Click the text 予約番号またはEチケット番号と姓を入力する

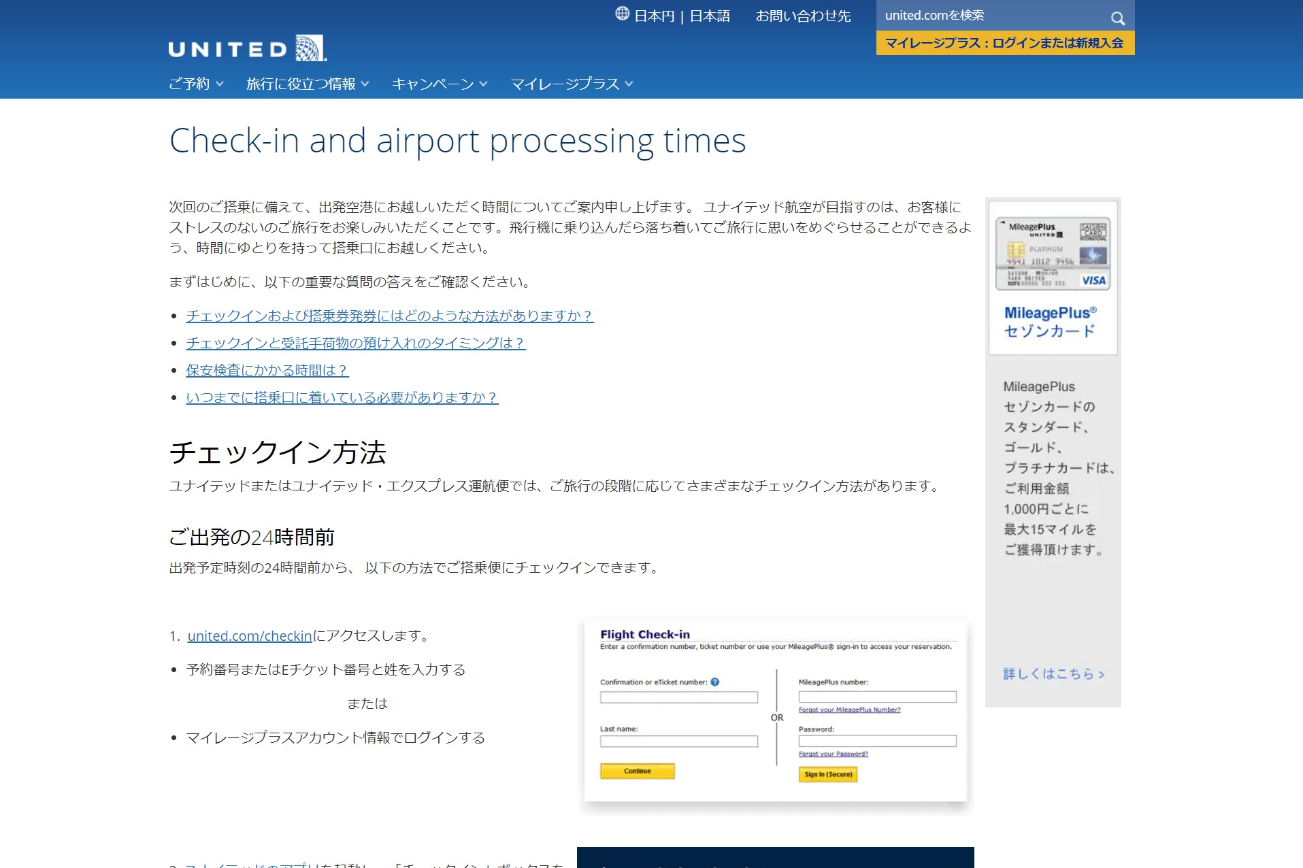click(x=326, y=669)
